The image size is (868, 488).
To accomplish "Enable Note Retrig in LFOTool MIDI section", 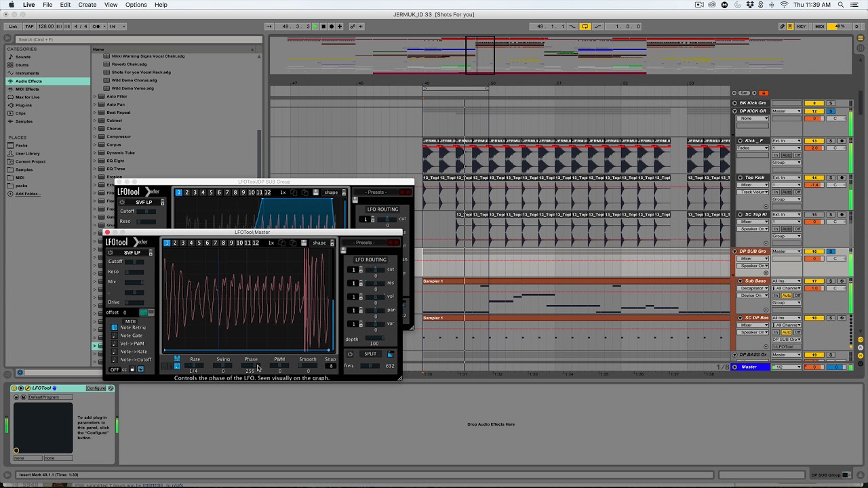I will 114,327.
